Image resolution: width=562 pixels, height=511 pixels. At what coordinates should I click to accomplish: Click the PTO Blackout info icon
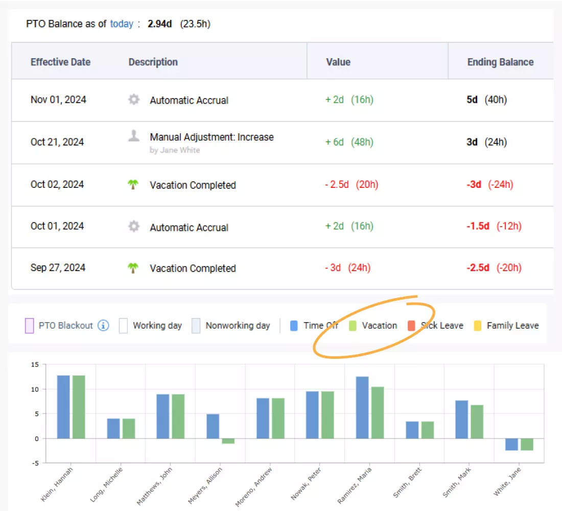pos(103,325)
